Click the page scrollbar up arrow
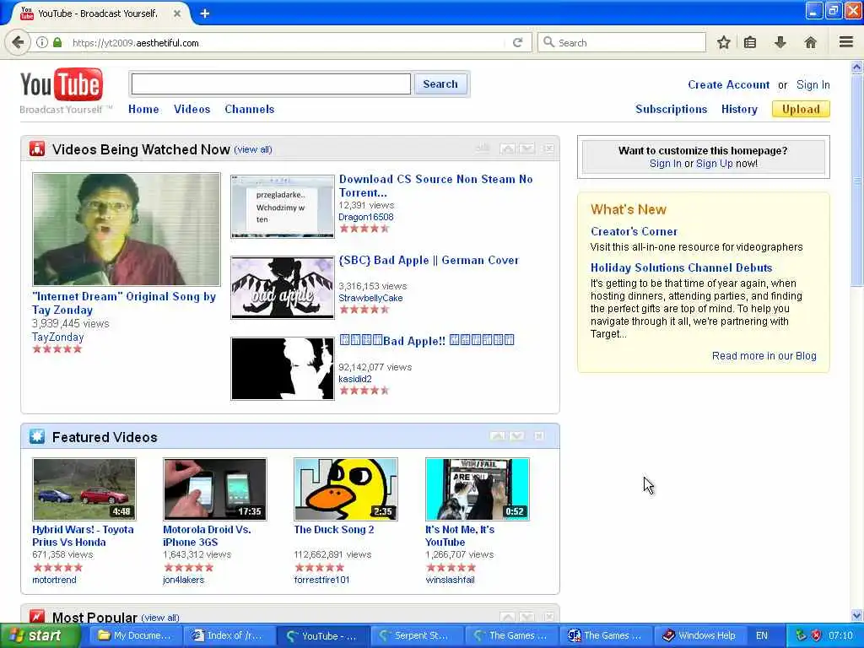864x648 pixels. pyautogui.click(x=857, y=67)
